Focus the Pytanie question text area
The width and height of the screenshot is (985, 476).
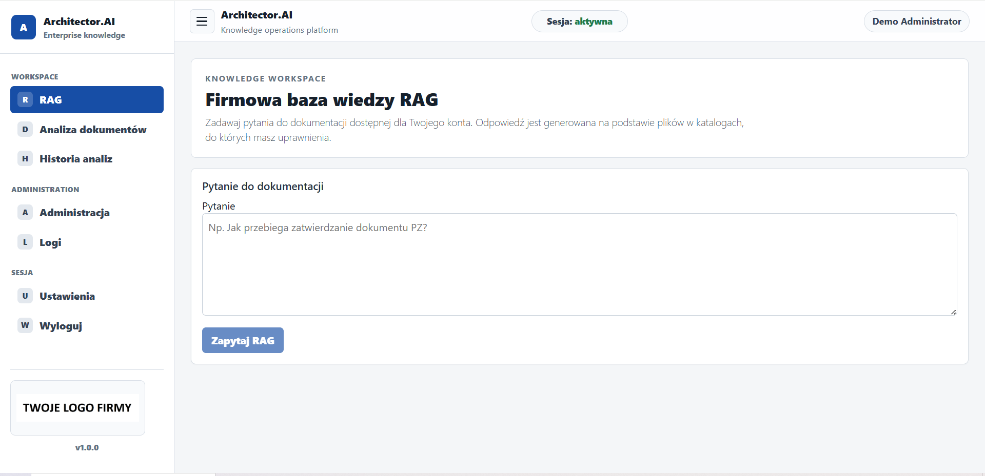580,264
